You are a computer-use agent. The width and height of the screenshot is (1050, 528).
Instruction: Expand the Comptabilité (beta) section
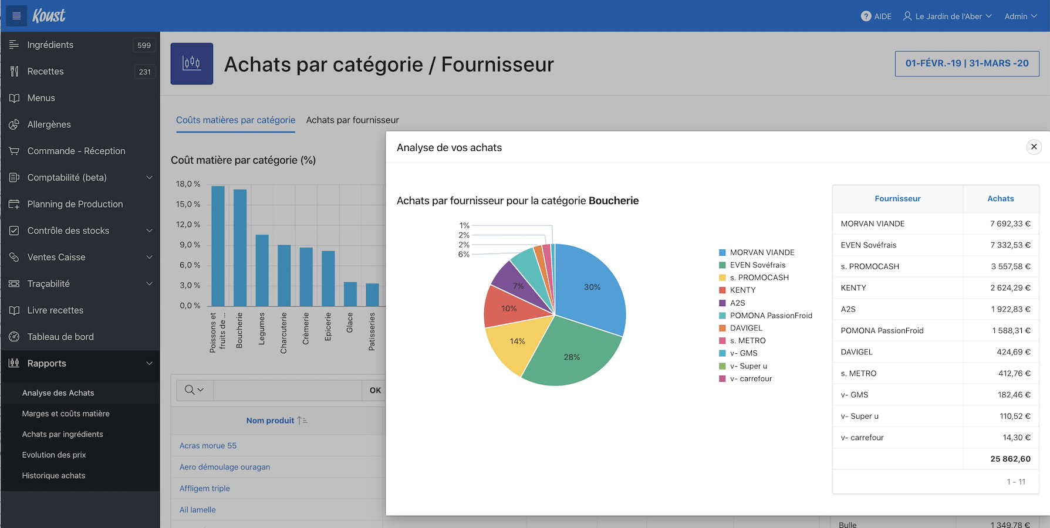pos(150,177)
